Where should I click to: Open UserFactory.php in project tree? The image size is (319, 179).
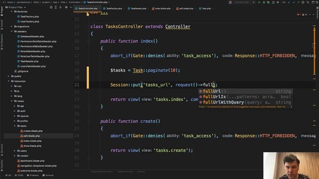28,21
